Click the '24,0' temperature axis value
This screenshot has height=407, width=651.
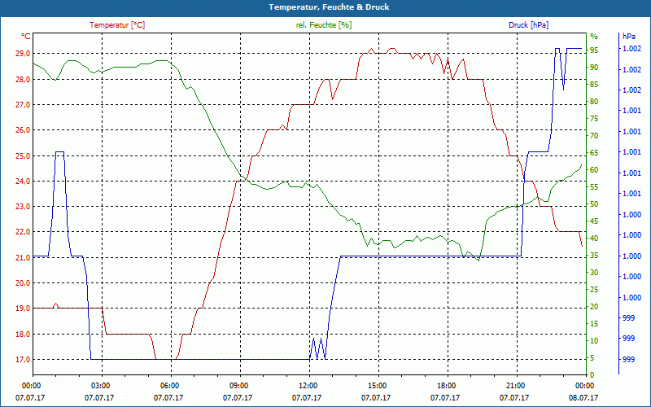click(x=24, y=181)
